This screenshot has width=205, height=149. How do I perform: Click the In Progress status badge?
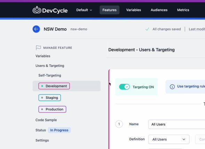coord(59,130)
